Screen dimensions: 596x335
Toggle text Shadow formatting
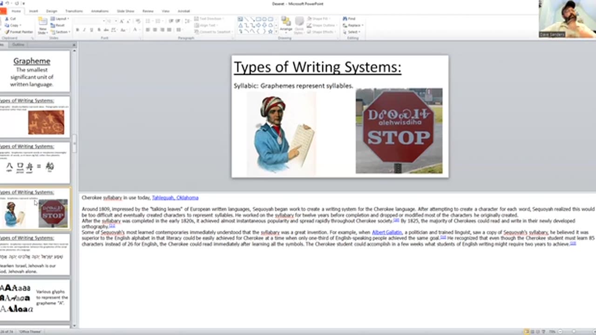click(98, 30)
